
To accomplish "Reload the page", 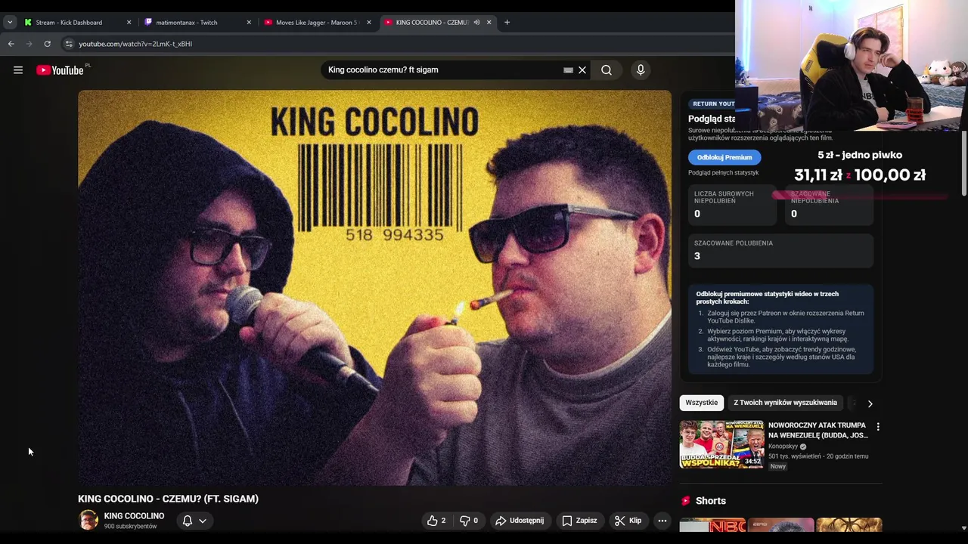I will pos(47,44).
